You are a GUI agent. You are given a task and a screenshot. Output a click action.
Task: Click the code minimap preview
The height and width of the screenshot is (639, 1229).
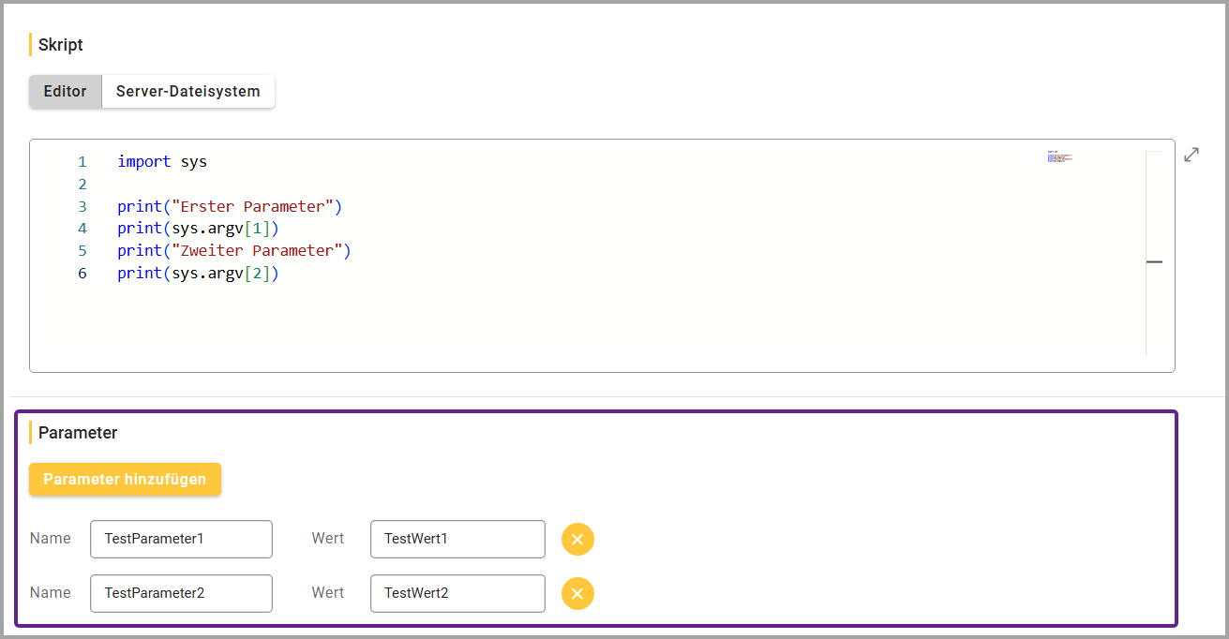[1059, 157]
